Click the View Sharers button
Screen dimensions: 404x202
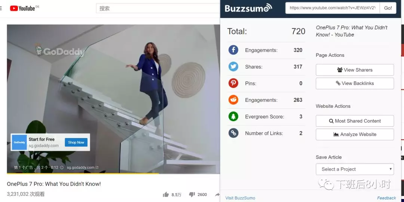355,70
